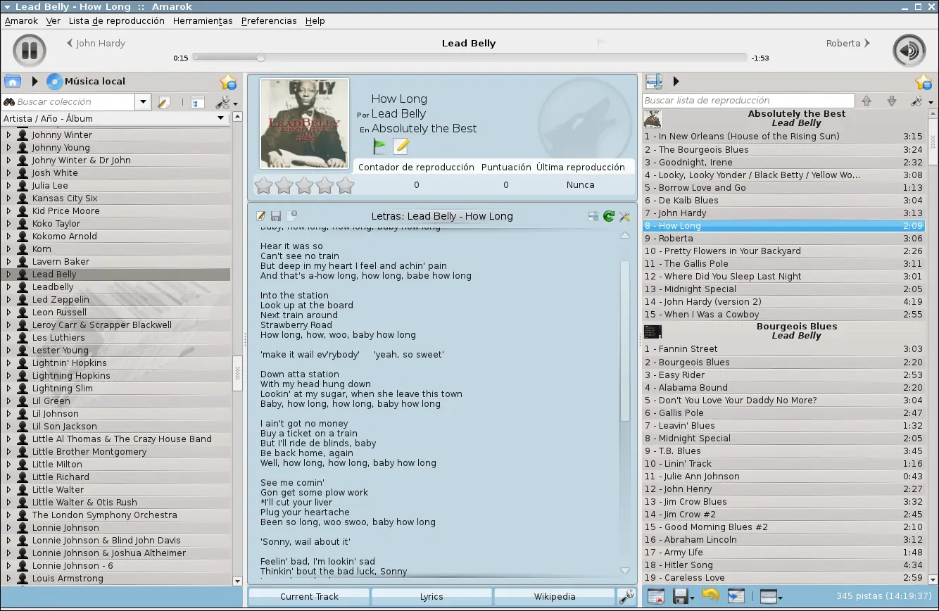Switch to the Lyrics applet

pos(431,597)
